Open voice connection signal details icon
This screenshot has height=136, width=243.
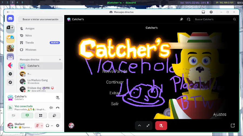click(x=10, y=108)
